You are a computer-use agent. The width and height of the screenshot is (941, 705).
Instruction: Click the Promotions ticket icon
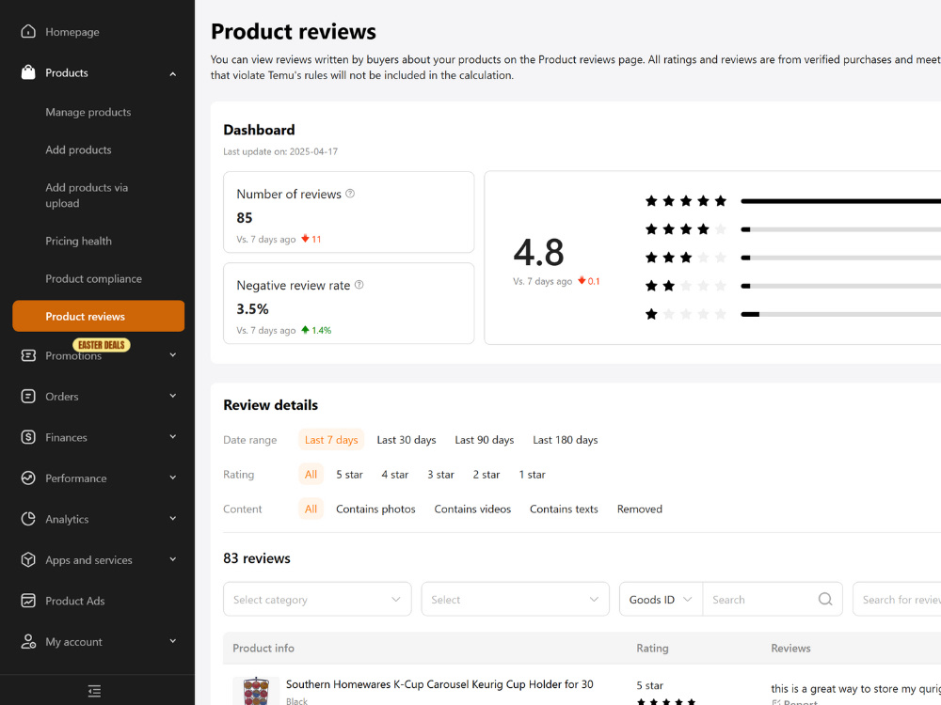(28, 355)
